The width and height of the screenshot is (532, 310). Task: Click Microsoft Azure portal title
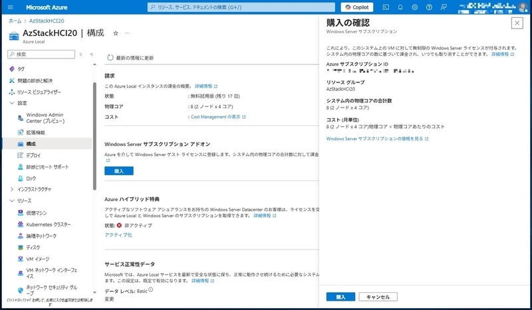point(47,7)
